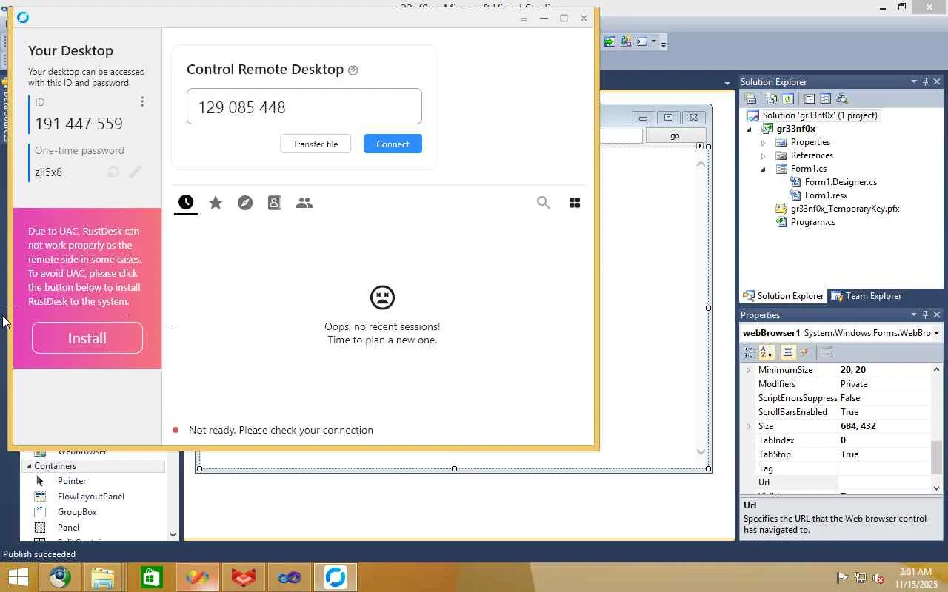Select GroupBox in the Toolbox
The height and width of the screenshot is (592, 948).
coord(77,512)
